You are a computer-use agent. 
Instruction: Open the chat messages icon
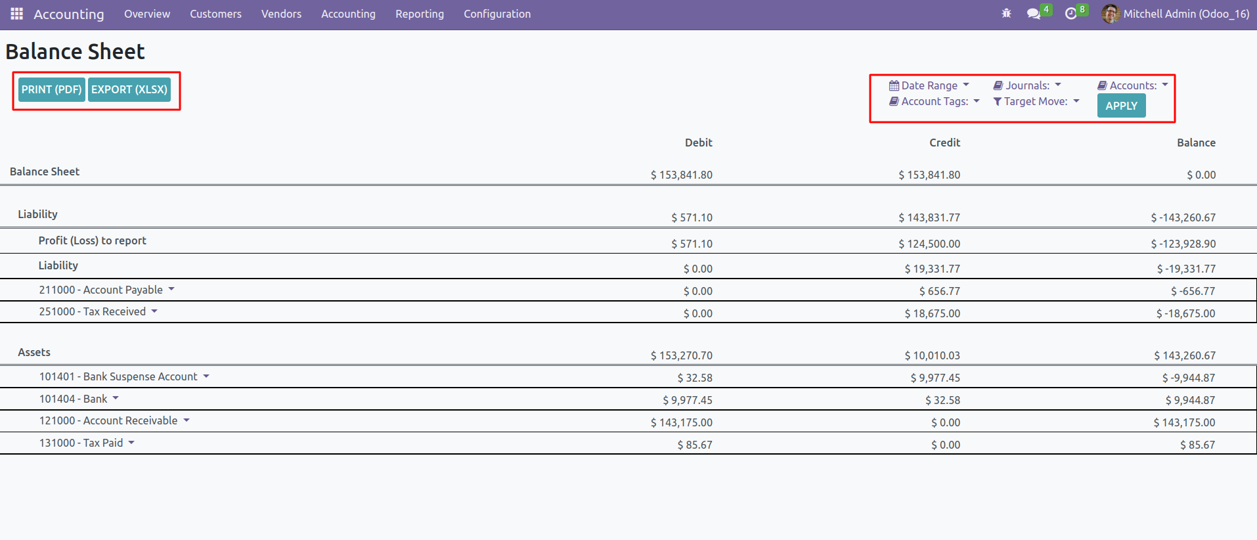tap(1034, 14)
